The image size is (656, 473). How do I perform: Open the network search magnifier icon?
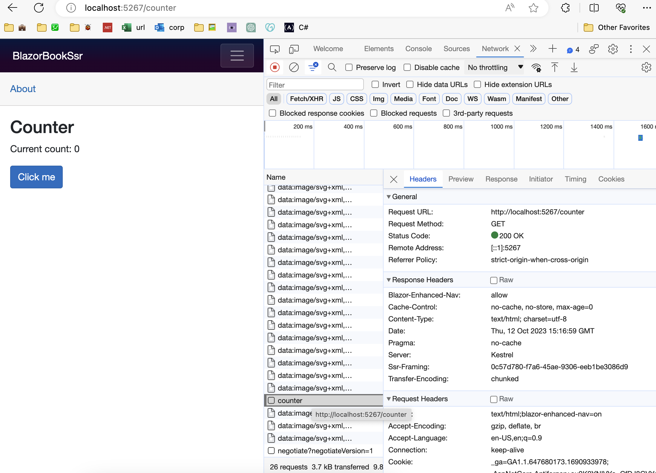tap(332, 67)
